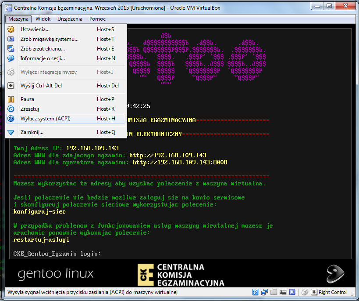
Task: Click the video capture status bar indicator
Action: click(283, 292)
